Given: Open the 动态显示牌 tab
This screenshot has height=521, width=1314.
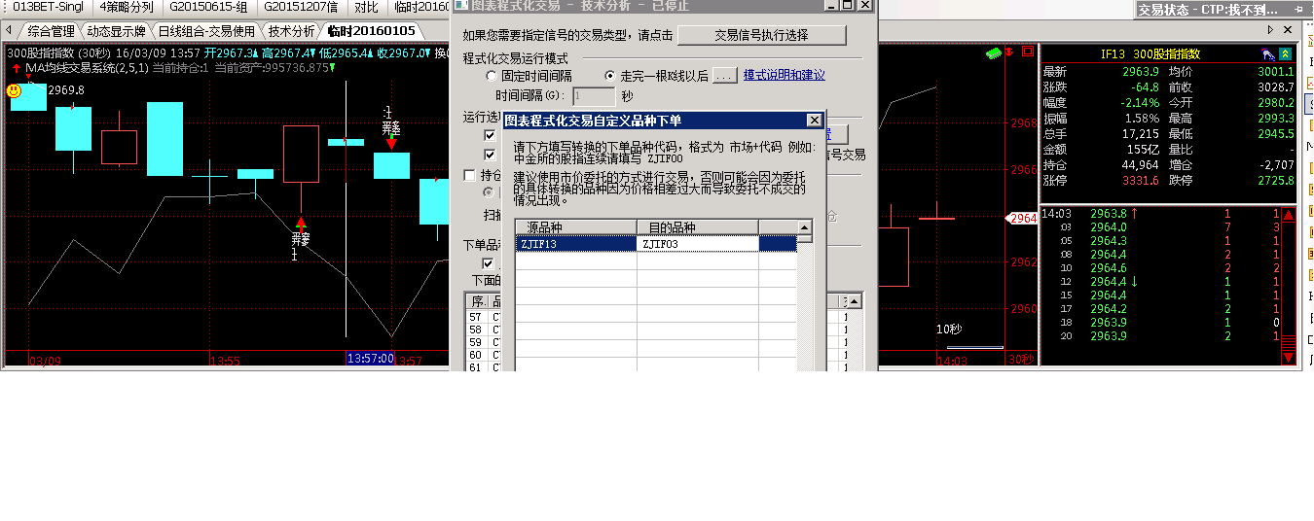Looking at the screenshot, I should point(115,31).
